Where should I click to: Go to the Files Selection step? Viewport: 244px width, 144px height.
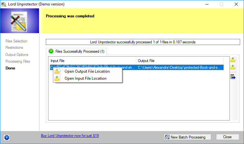tap(16, 41)
